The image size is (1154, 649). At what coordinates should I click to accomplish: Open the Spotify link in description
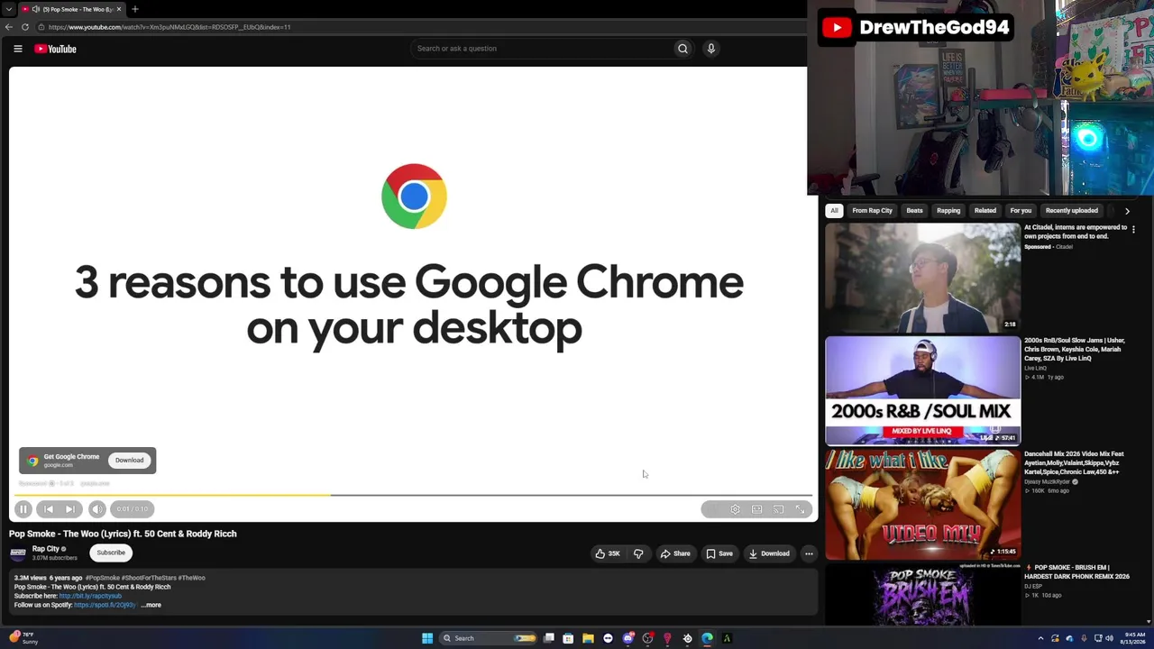click(x=105, y=605)
